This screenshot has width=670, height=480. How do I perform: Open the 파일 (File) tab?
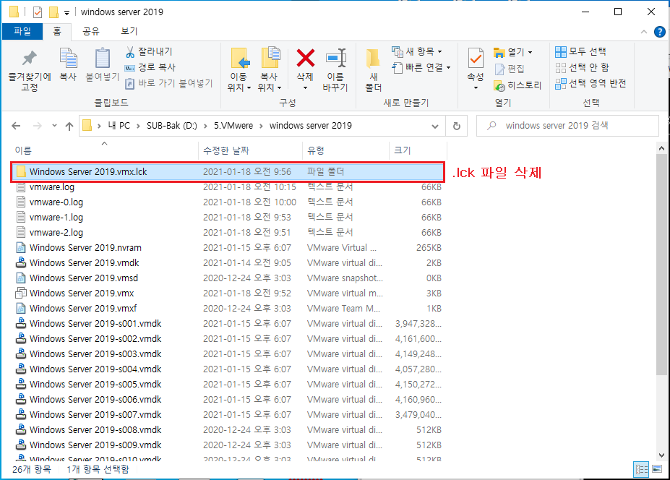coord(22,31)
